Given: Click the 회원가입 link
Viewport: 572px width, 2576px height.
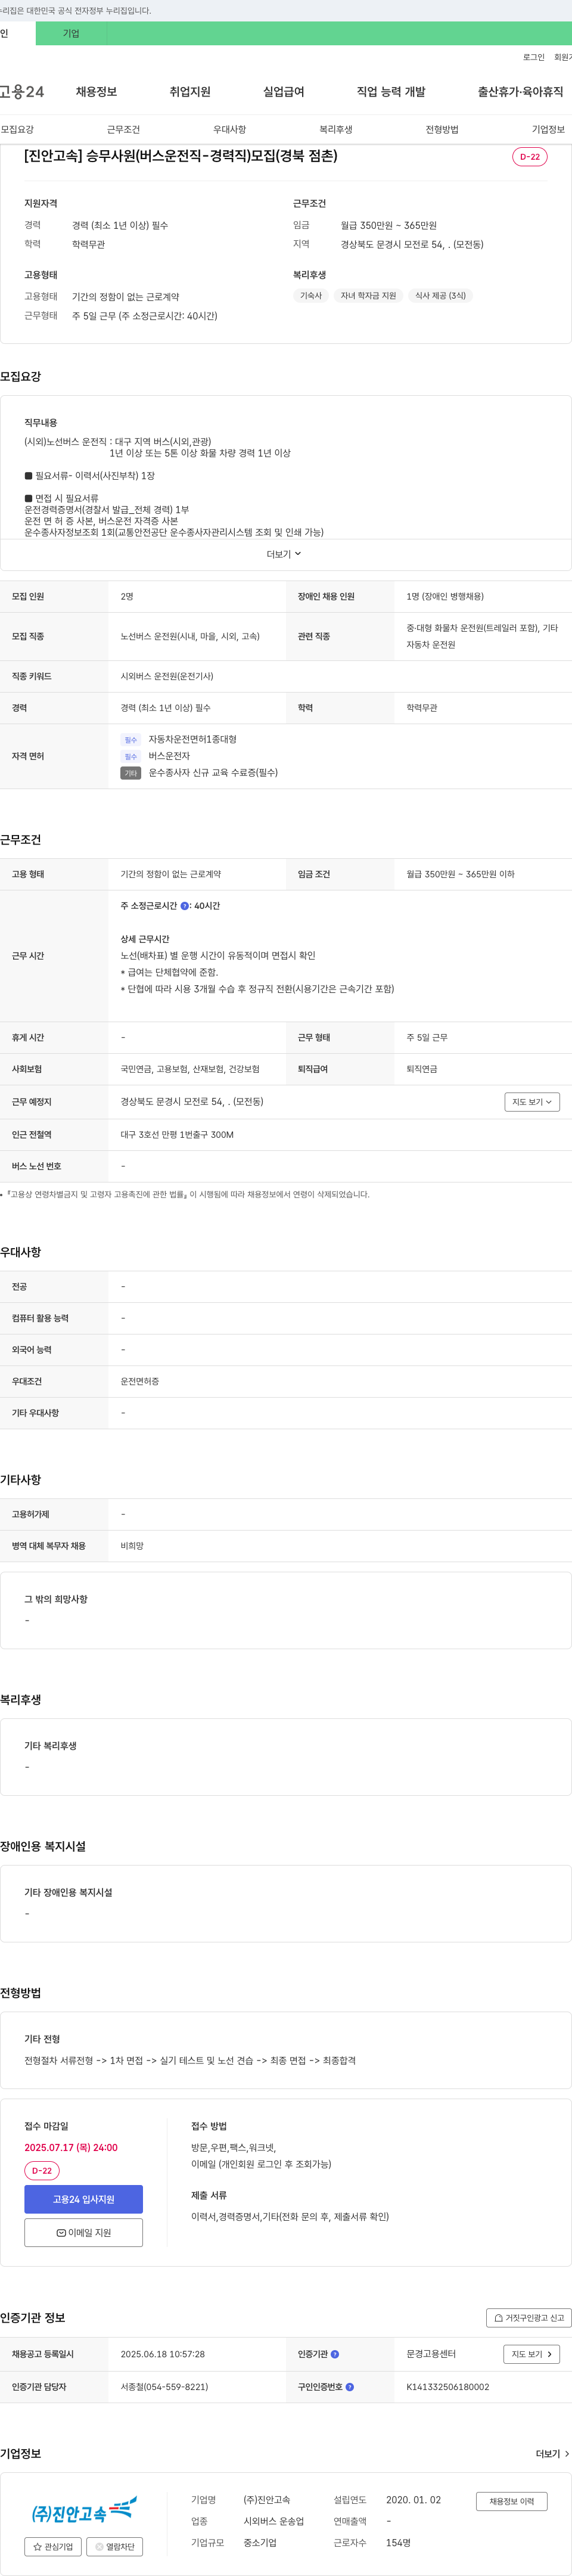Looking at the screenshot, I should coord(563,57).
